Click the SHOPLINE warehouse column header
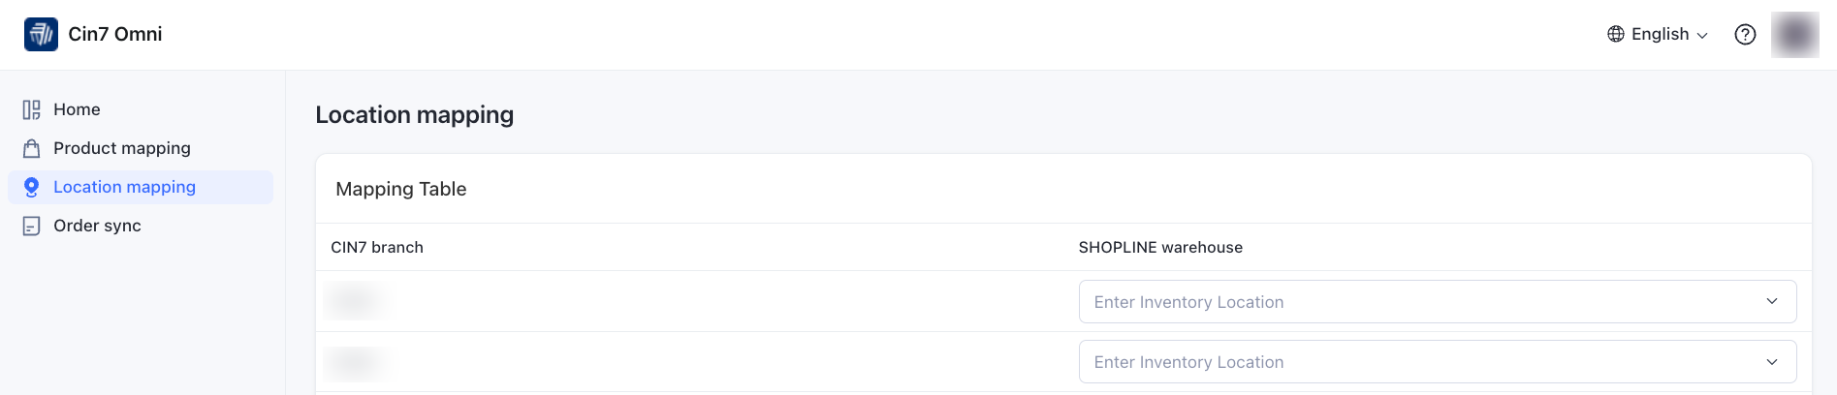The height and width of the screenshot is (395, 1837). coord(1159,248)
